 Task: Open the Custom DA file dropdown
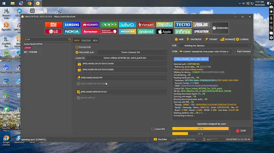[126, 58]
